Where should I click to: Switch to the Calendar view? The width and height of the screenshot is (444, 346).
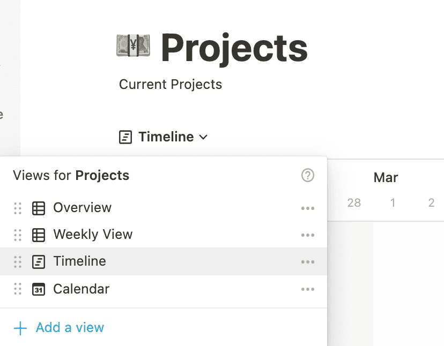pyautogui.click(x=82, y=289)
